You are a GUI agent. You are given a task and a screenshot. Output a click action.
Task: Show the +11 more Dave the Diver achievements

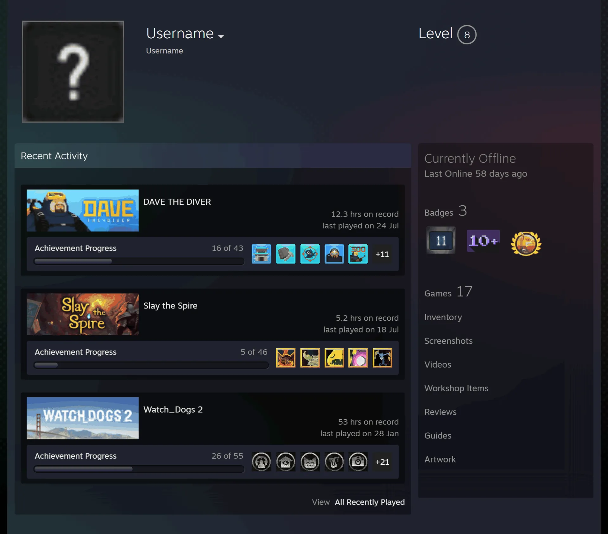point(382,254)
